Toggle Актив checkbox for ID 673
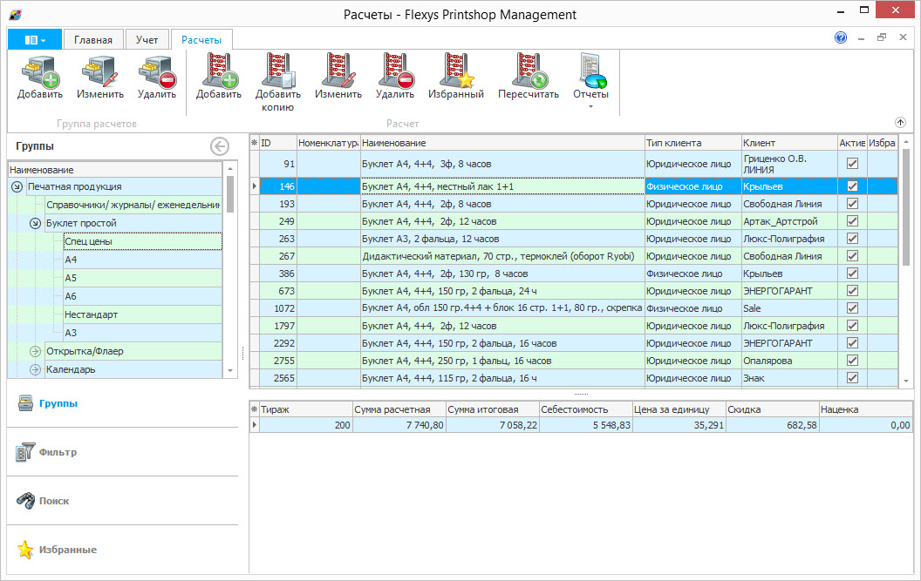The image size is (921, 581). pyautogui.click(x=852, y=291)
